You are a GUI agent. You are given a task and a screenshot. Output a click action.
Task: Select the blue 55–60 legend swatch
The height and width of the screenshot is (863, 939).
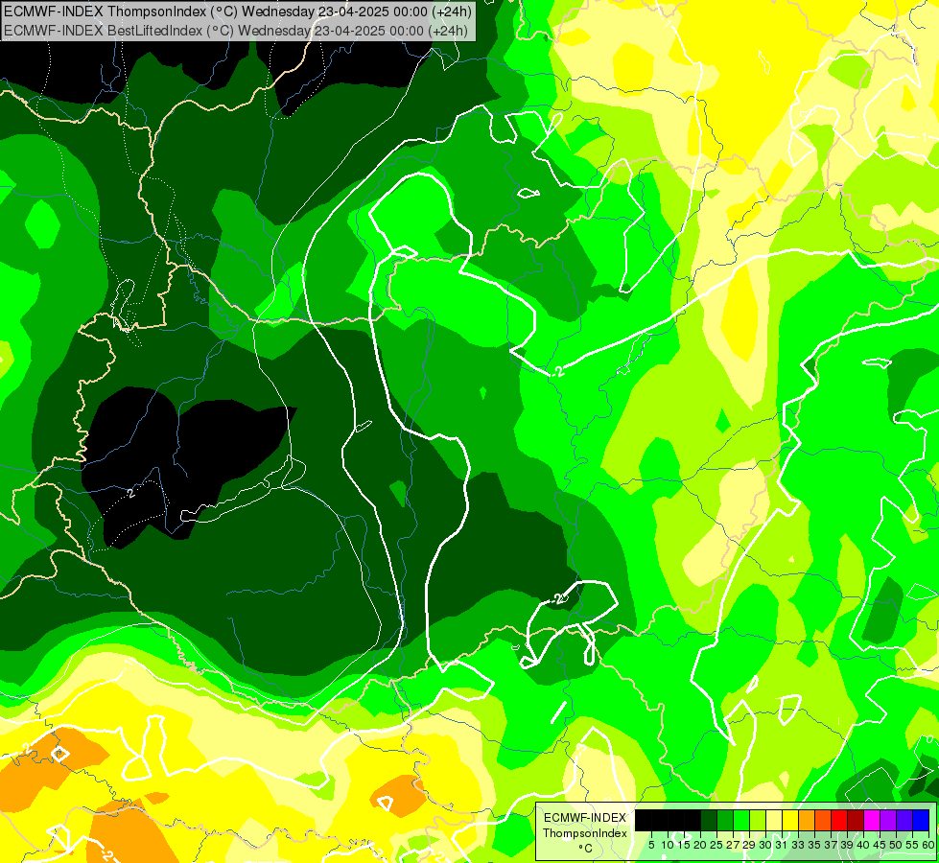click(x=921, y=820)
